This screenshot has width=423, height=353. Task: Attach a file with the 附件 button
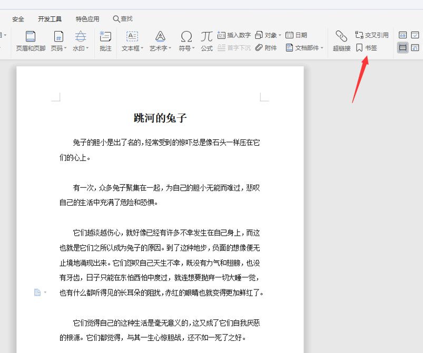pyautogui.click(x=266, y=48)
